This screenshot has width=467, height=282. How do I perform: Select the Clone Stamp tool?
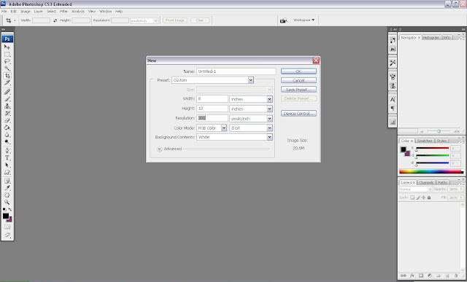pos(7,106)
